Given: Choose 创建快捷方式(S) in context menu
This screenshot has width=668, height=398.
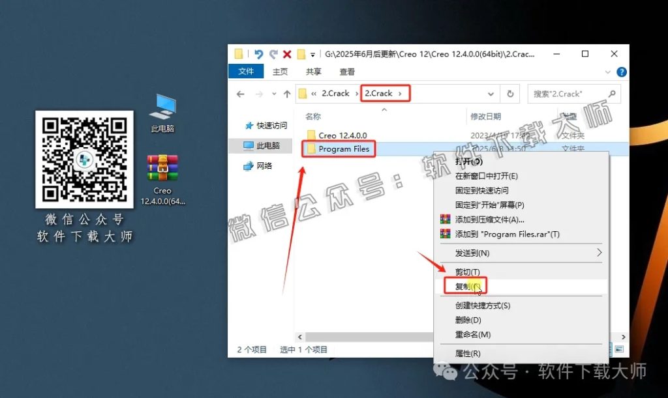Looking at the screenshot, I should (482, 306).
